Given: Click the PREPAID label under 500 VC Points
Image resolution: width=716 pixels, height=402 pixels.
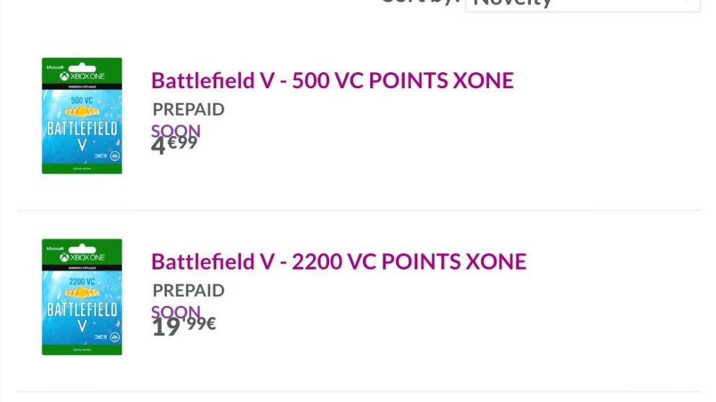Looking at the screenshot, I should 188,110.
